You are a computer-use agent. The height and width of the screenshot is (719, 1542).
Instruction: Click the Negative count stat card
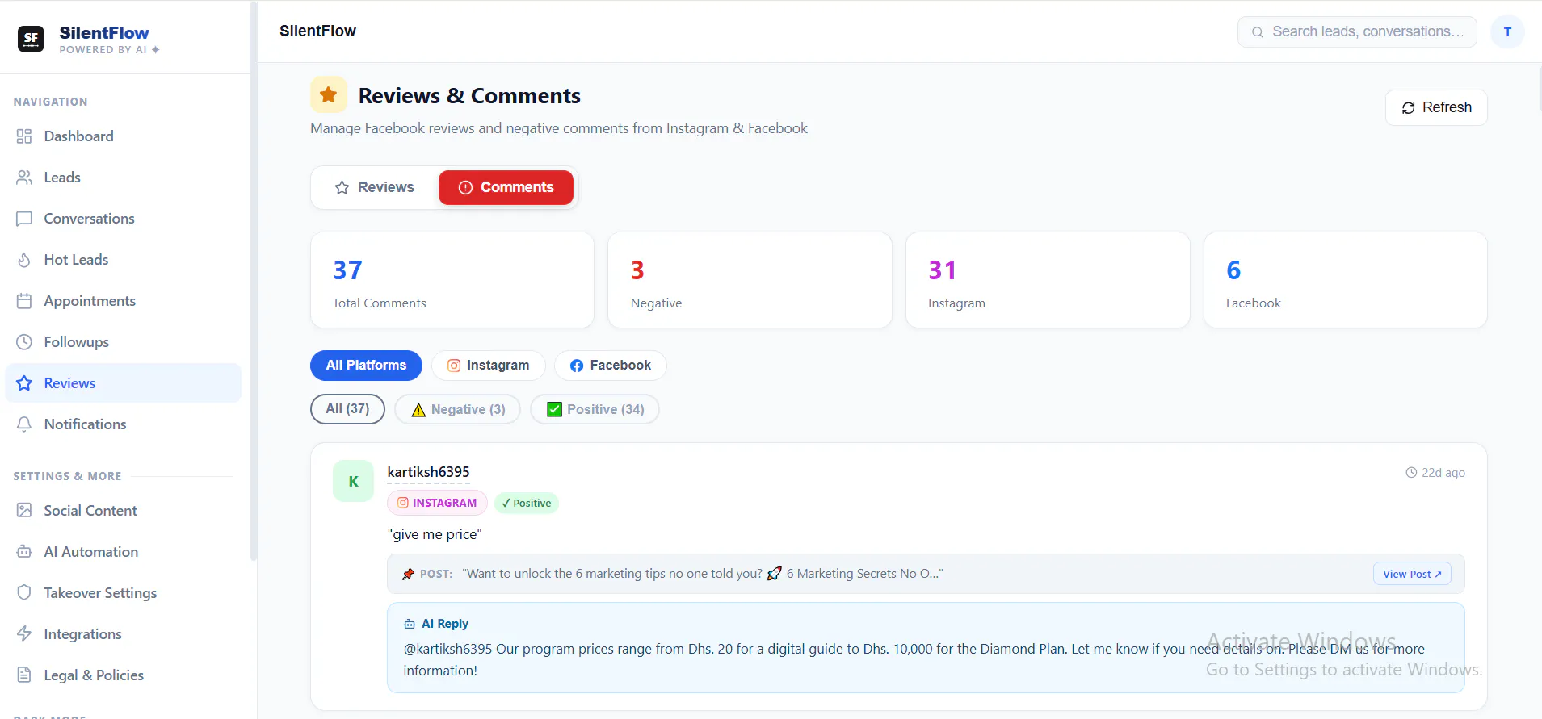click(x=750, y=280)
